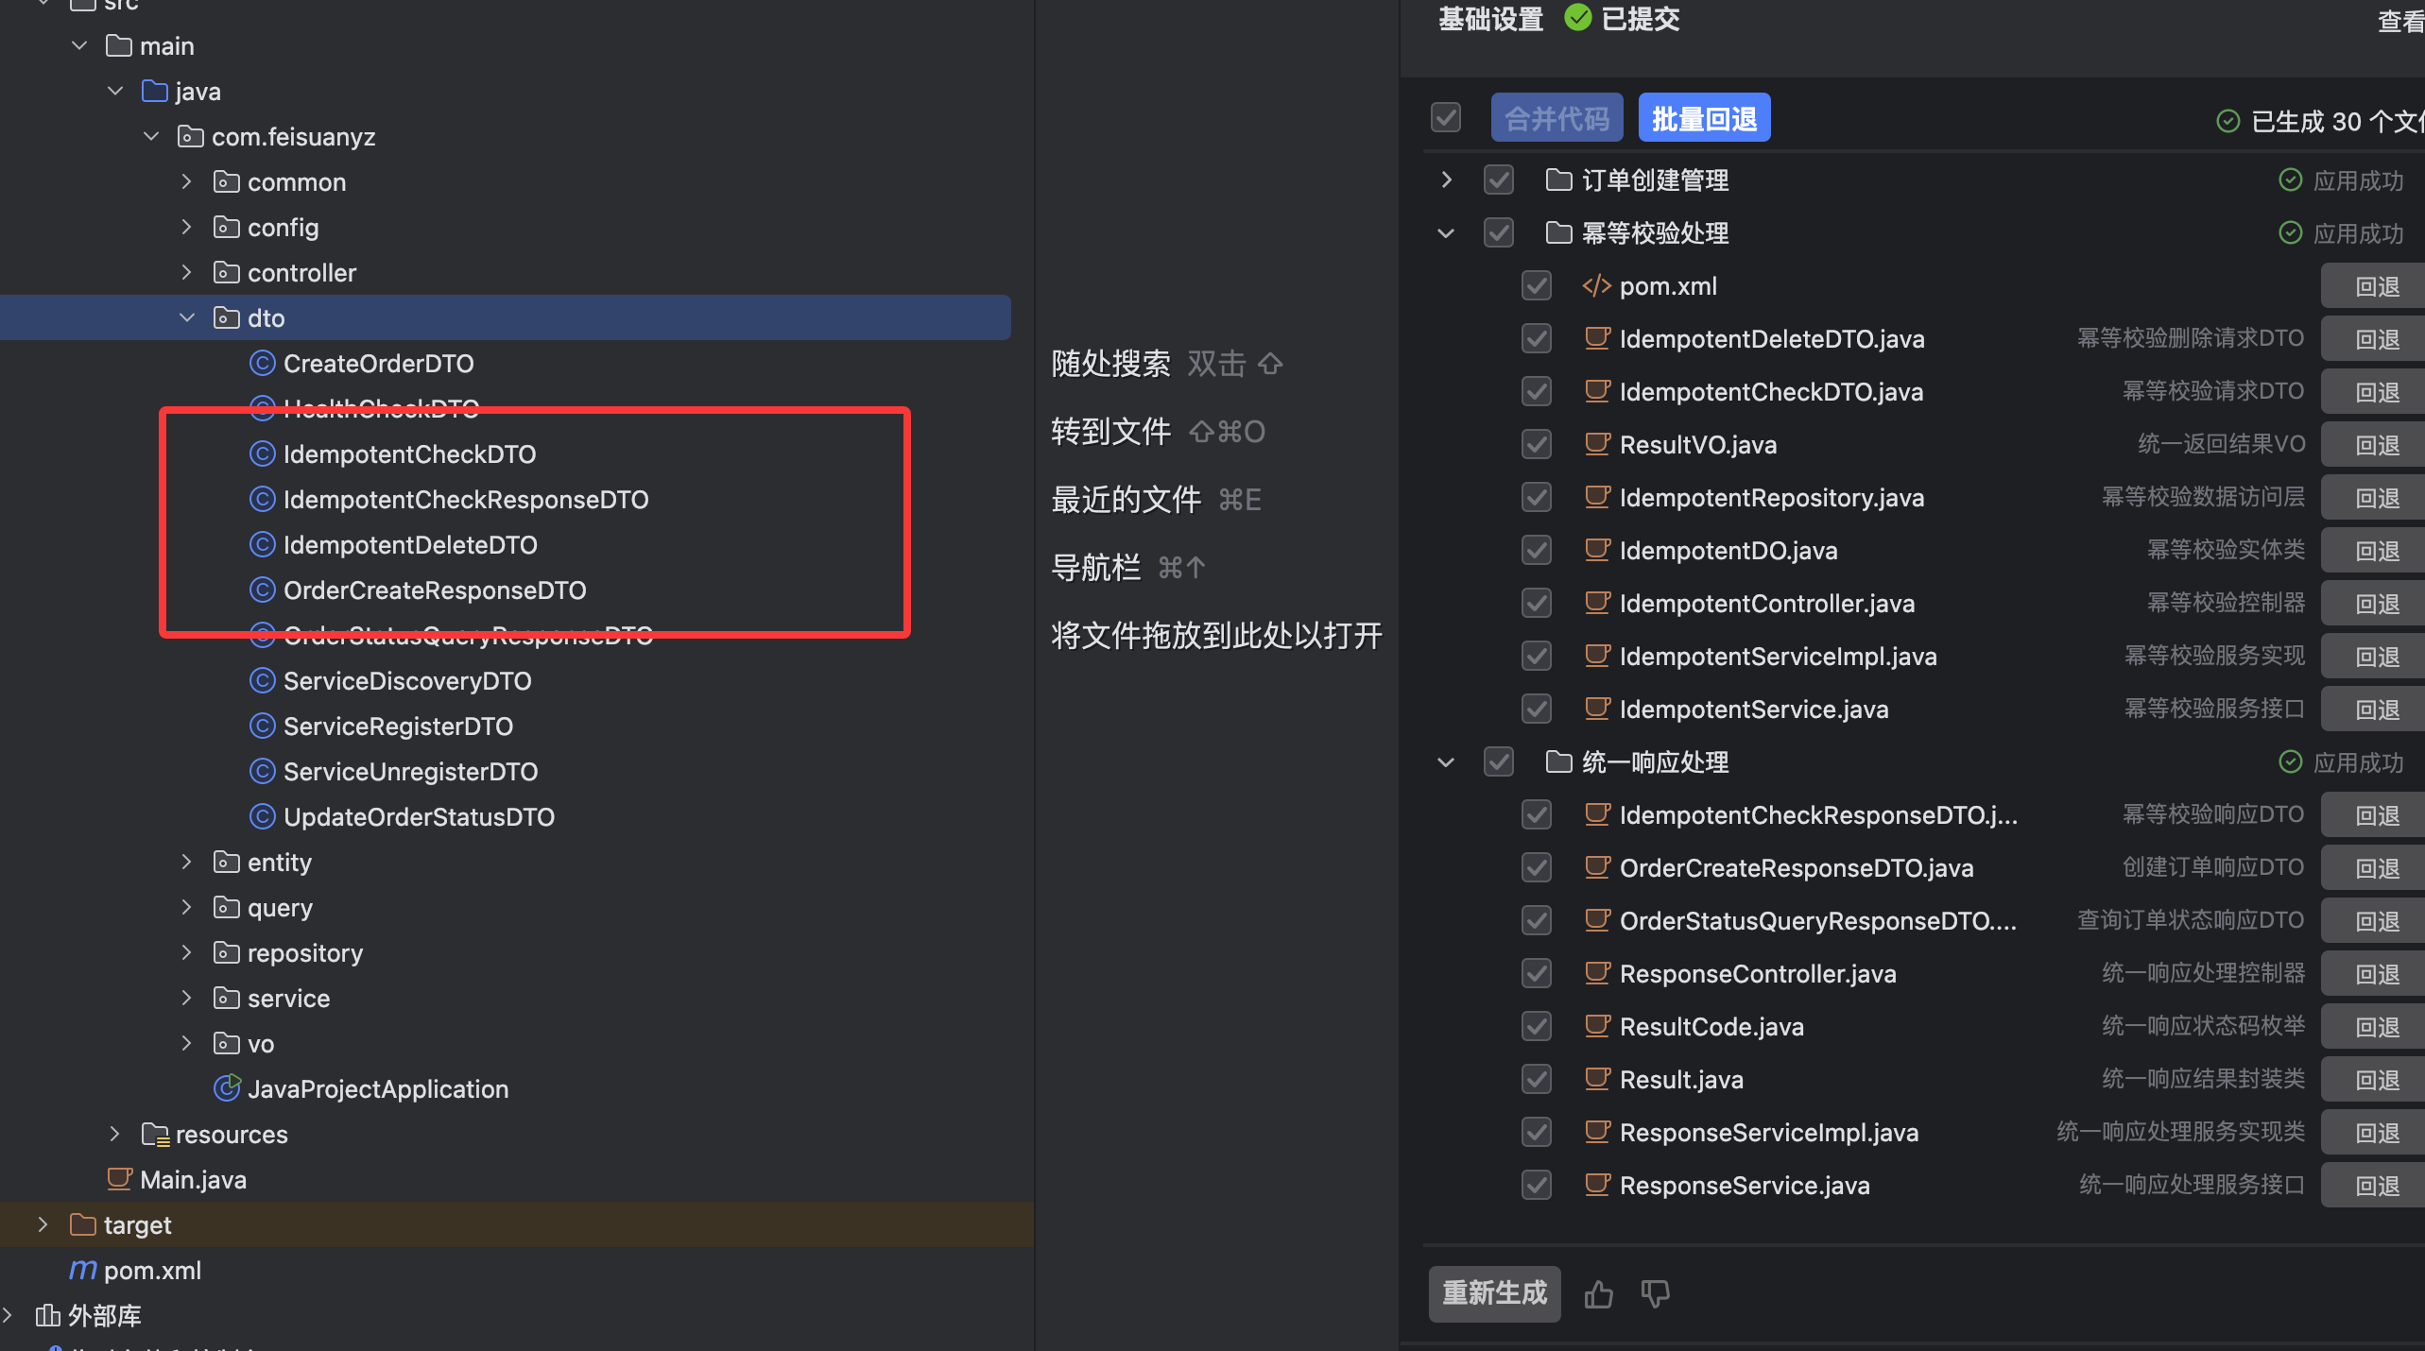Open ResponseController.java in generated files list
The image size is (2425, 1351).
pyautogui.click(x=1757, y=974)
